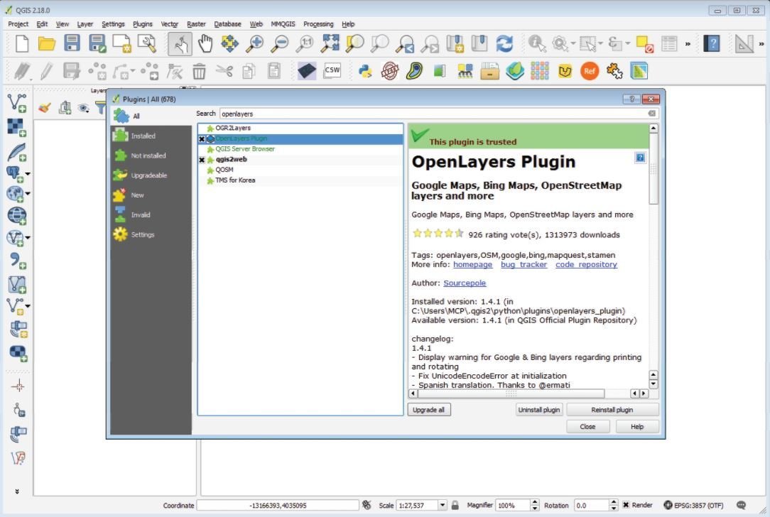Screen dimensions: 770x517
Task: Click the Refresh map icon
Action: 504,44
